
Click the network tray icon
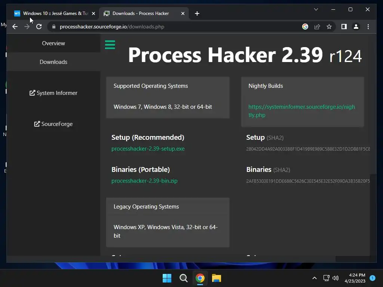point(326,278)
